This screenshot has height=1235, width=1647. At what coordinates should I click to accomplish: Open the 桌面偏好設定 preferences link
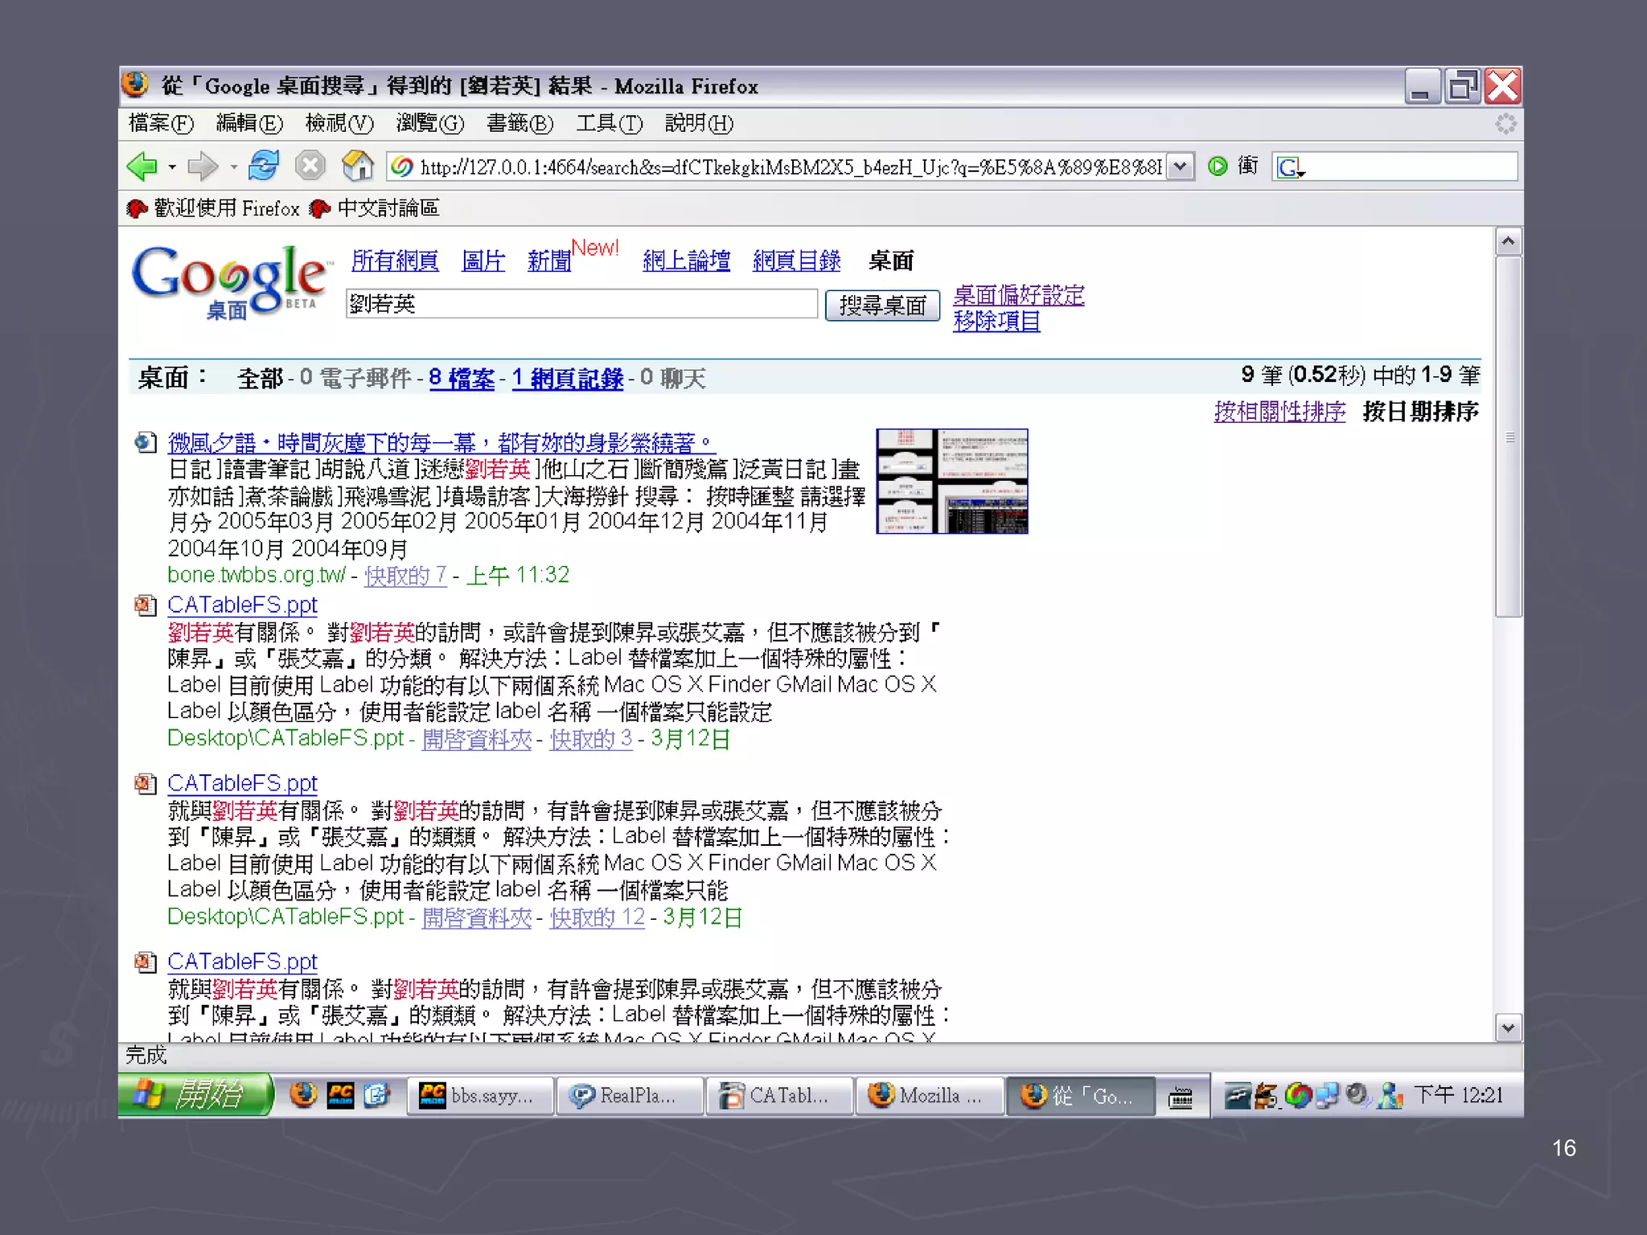[1018, 295]
